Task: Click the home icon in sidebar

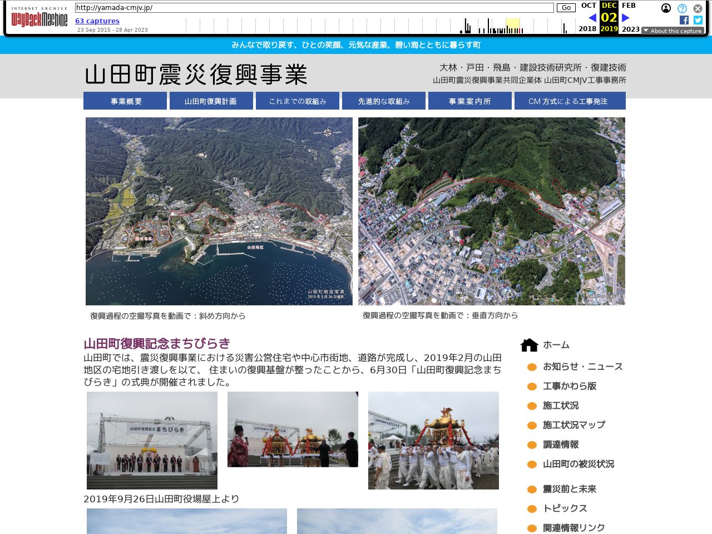Action: point(529,345)
